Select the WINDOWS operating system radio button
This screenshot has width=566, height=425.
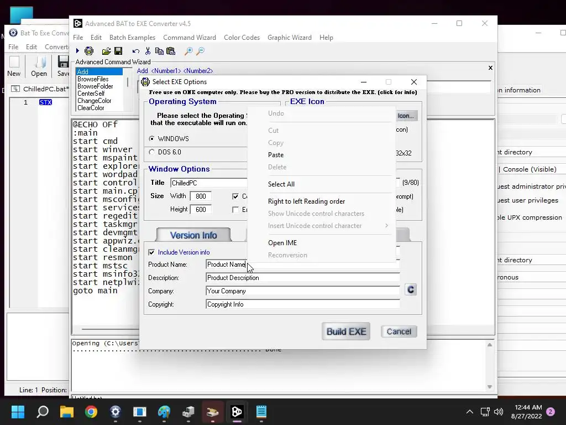[151, 139]
